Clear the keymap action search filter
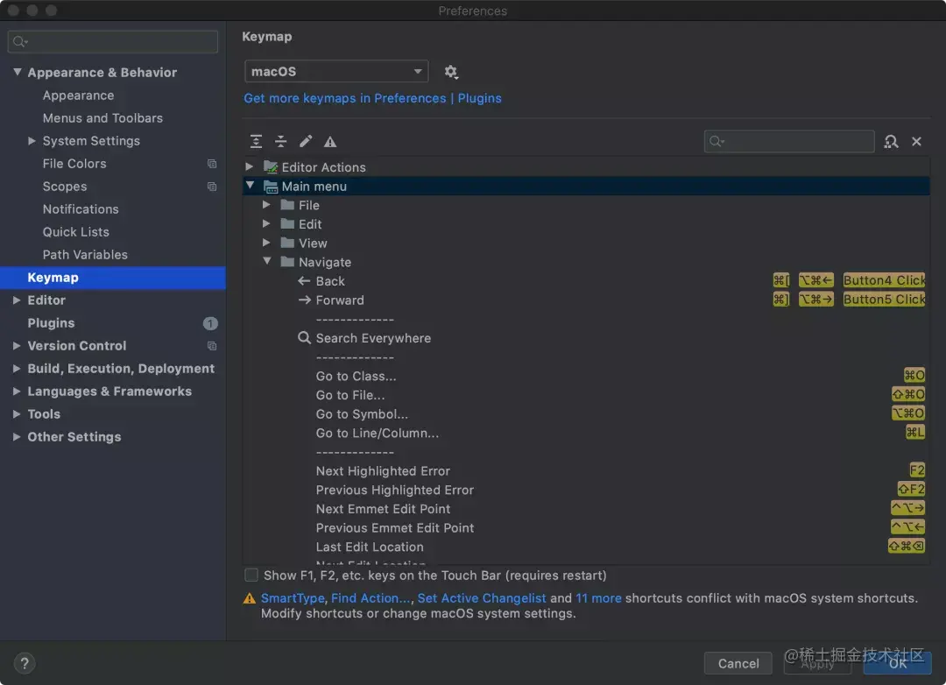The height and width of the screenshot is (685, 946). [x=916, y=141]
